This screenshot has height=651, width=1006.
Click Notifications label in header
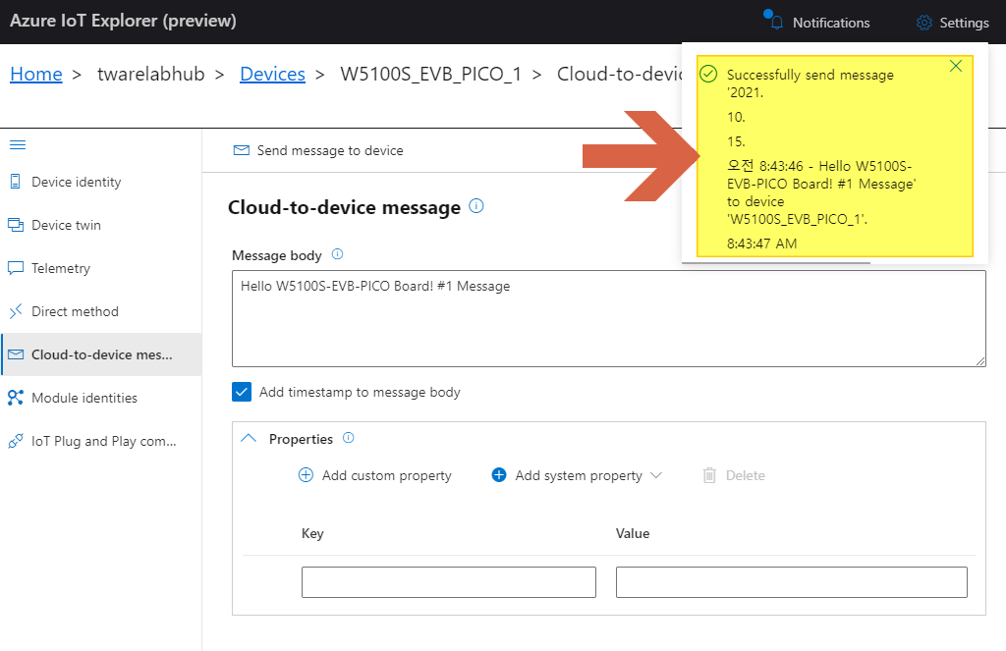(831, 23)
